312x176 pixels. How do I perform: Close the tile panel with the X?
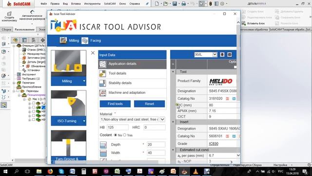click(x=93, y=53)
